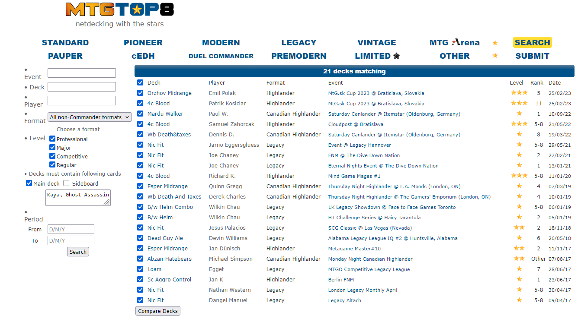Click SUBMIT in the navigation
The height and width of the screenshot is (319, 581).
(x=533, y=56)
